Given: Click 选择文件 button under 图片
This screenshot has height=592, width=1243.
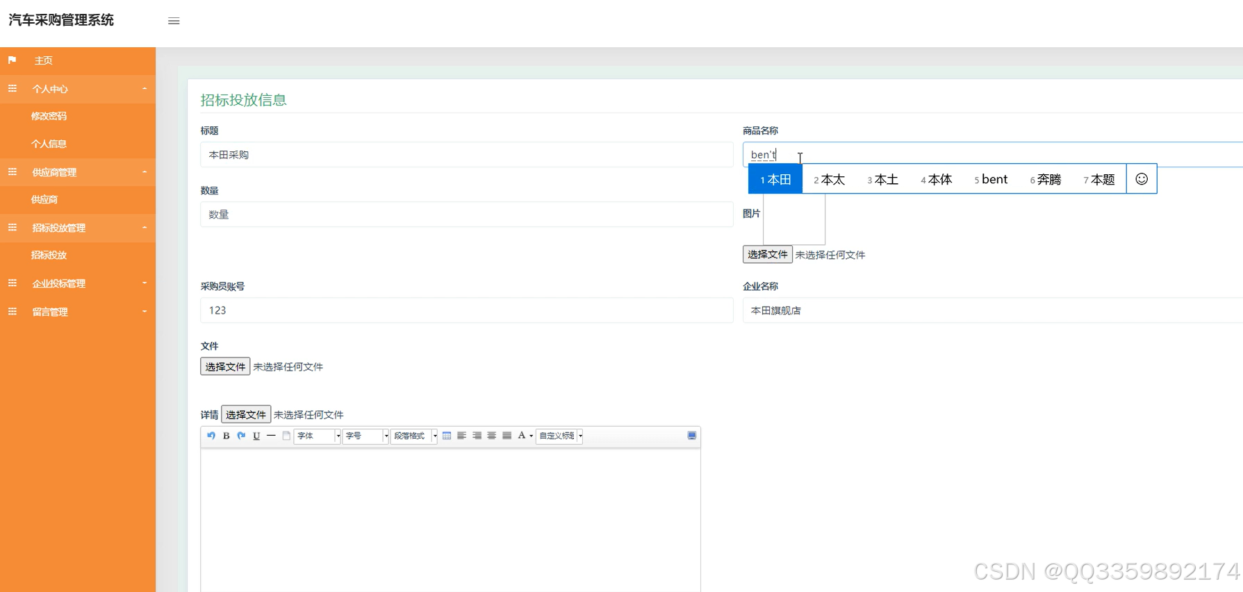Looking at the screenshot, I should pyautogui.click(x=767, y=255).
